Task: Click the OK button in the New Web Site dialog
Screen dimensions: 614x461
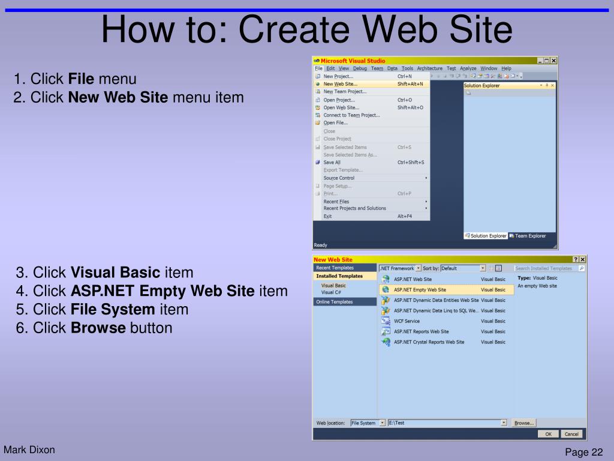Action: pos(548,434)
